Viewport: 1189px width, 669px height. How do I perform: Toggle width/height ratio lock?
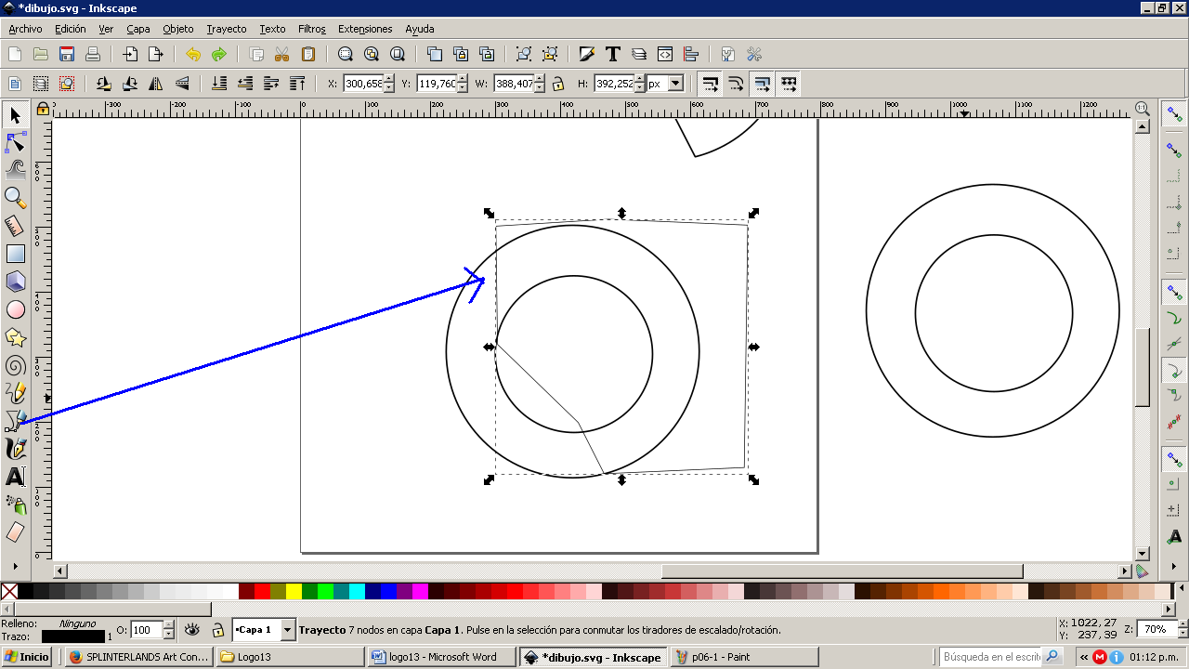[x=557, y=84]
